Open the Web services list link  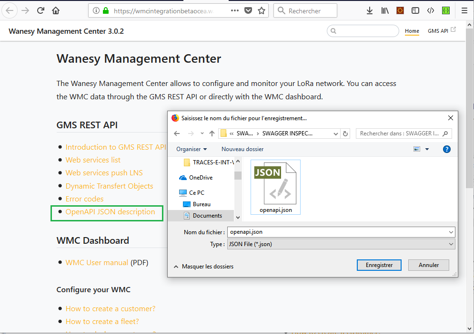coord(93,160)
